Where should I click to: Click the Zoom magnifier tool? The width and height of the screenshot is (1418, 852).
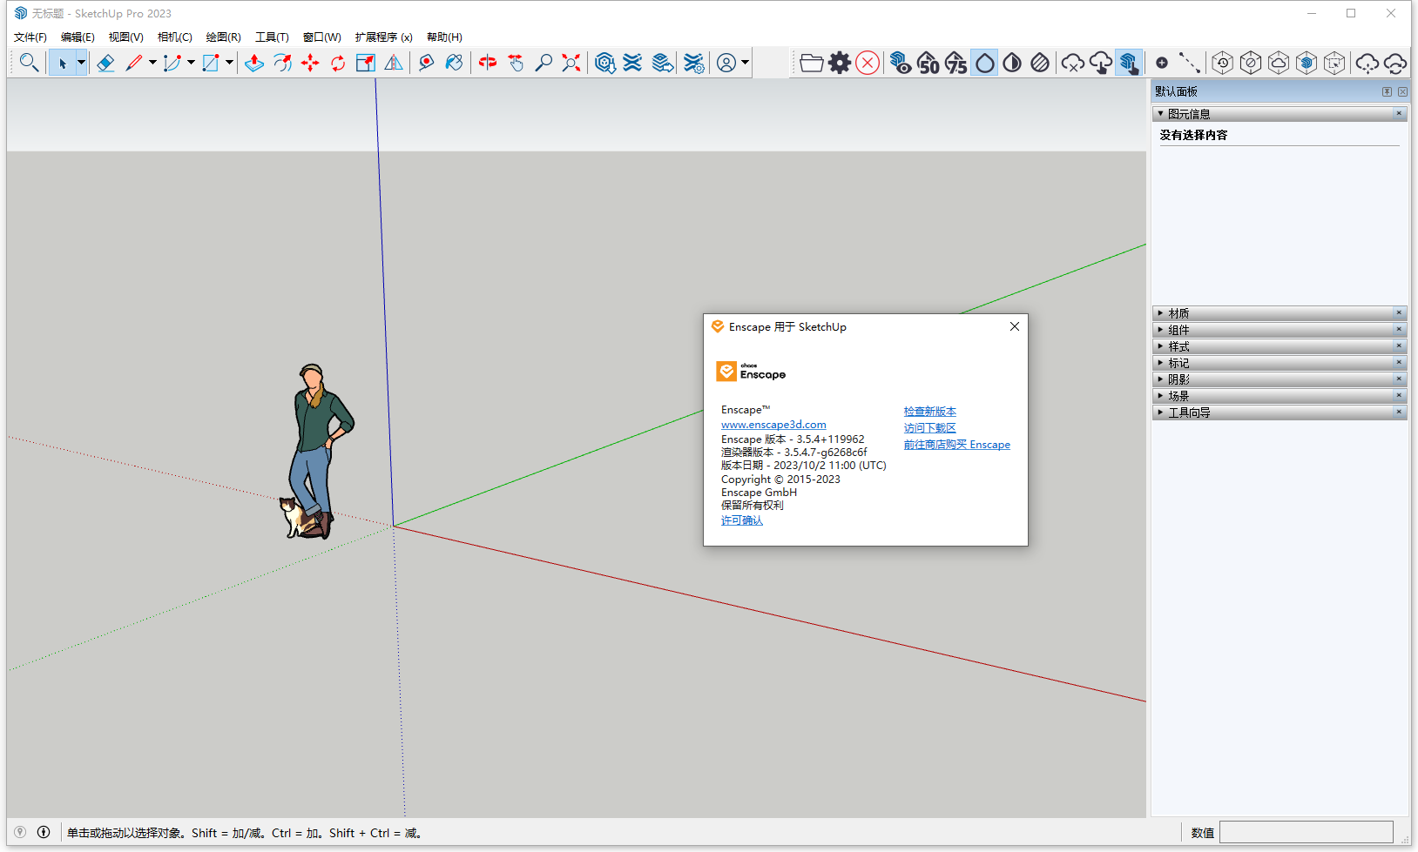[x=544, y=63]
